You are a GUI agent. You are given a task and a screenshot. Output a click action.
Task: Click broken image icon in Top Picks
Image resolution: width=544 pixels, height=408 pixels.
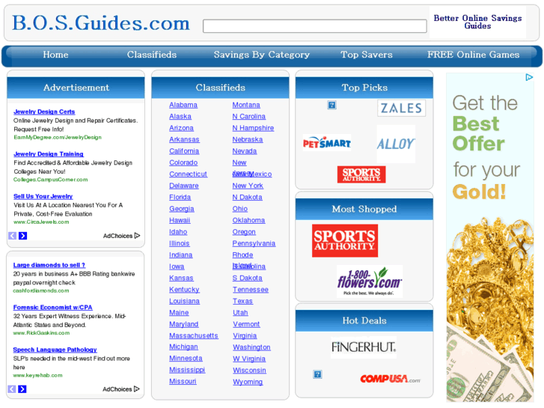[x=331, y=105]
